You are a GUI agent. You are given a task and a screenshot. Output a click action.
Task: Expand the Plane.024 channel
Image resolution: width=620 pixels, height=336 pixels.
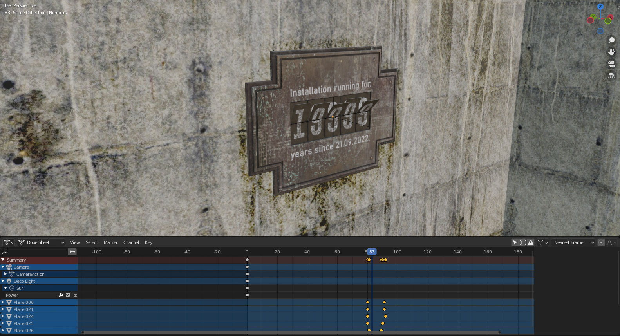pyautogui.click(x=3, y=316)
